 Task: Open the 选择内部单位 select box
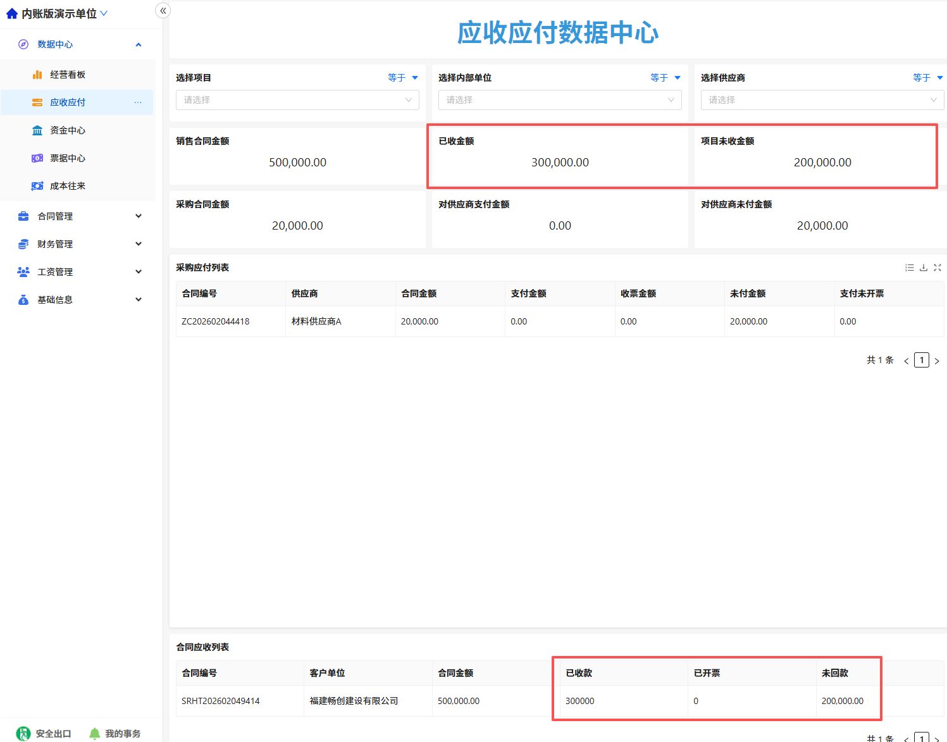[x=560, y=100]
